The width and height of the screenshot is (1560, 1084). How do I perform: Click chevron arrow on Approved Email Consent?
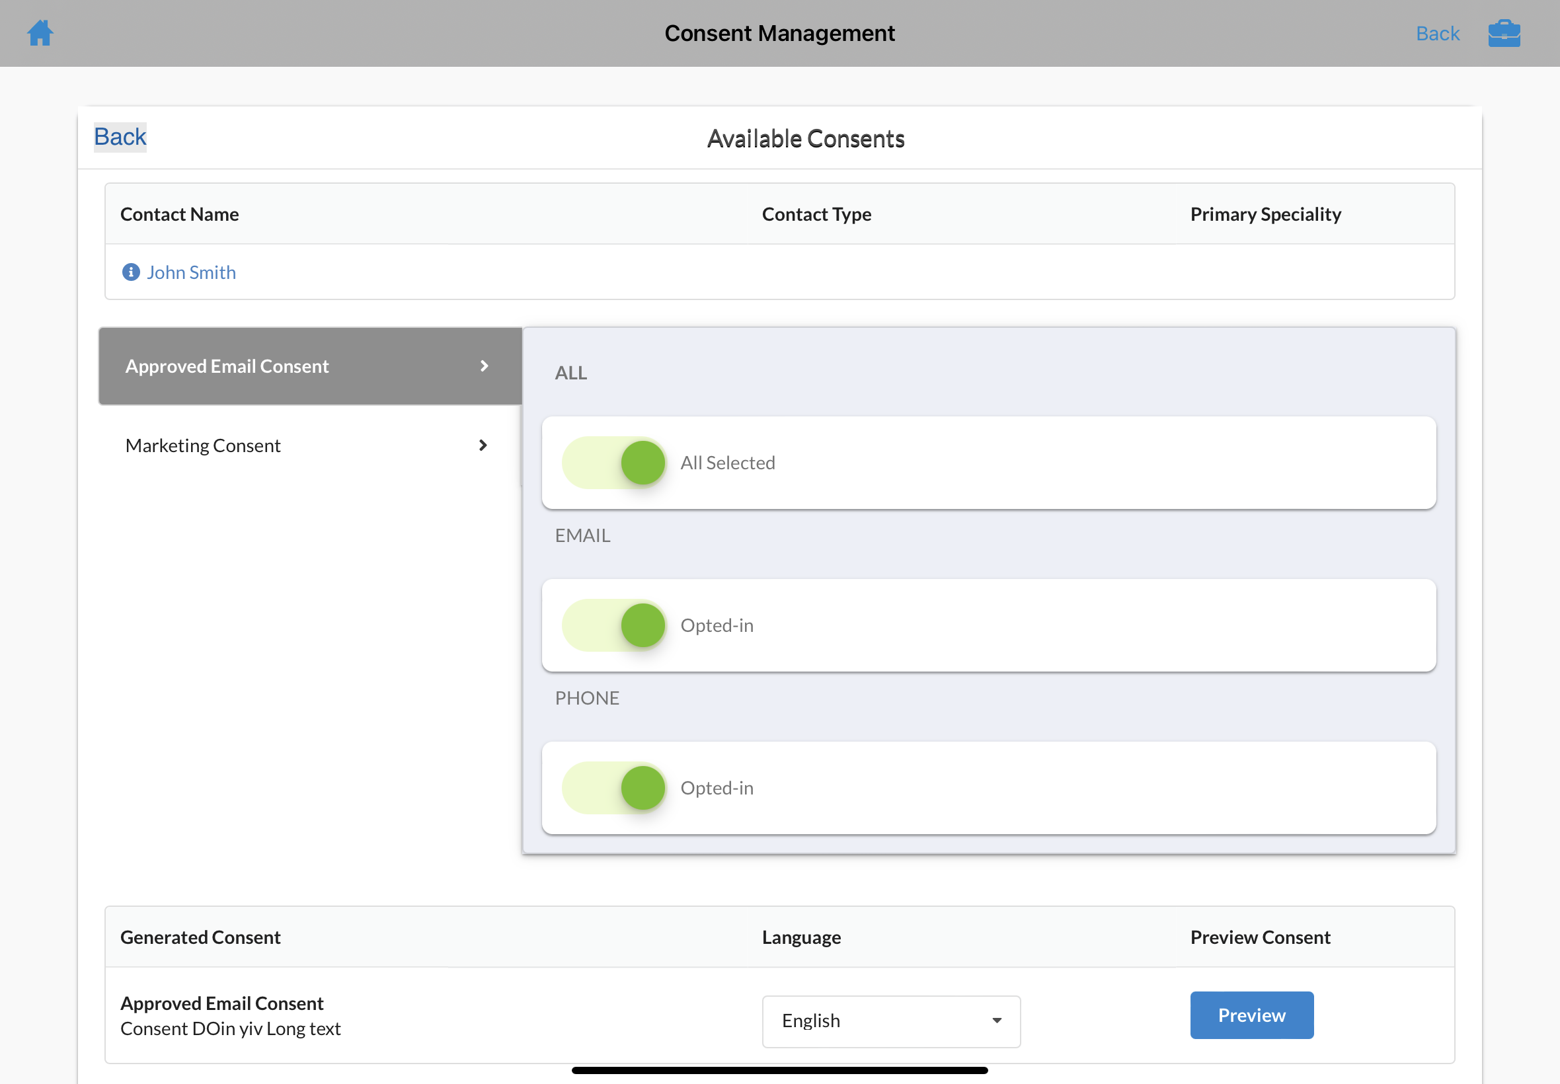click(485, 366)
